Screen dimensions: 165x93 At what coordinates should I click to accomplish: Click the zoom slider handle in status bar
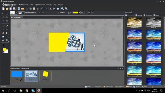pyautogui.click(x=152, y=87)
